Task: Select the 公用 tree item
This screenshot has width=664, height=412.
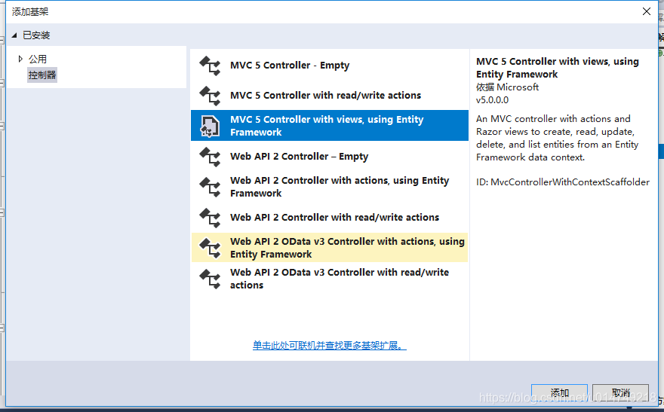Action: [38, 60]
